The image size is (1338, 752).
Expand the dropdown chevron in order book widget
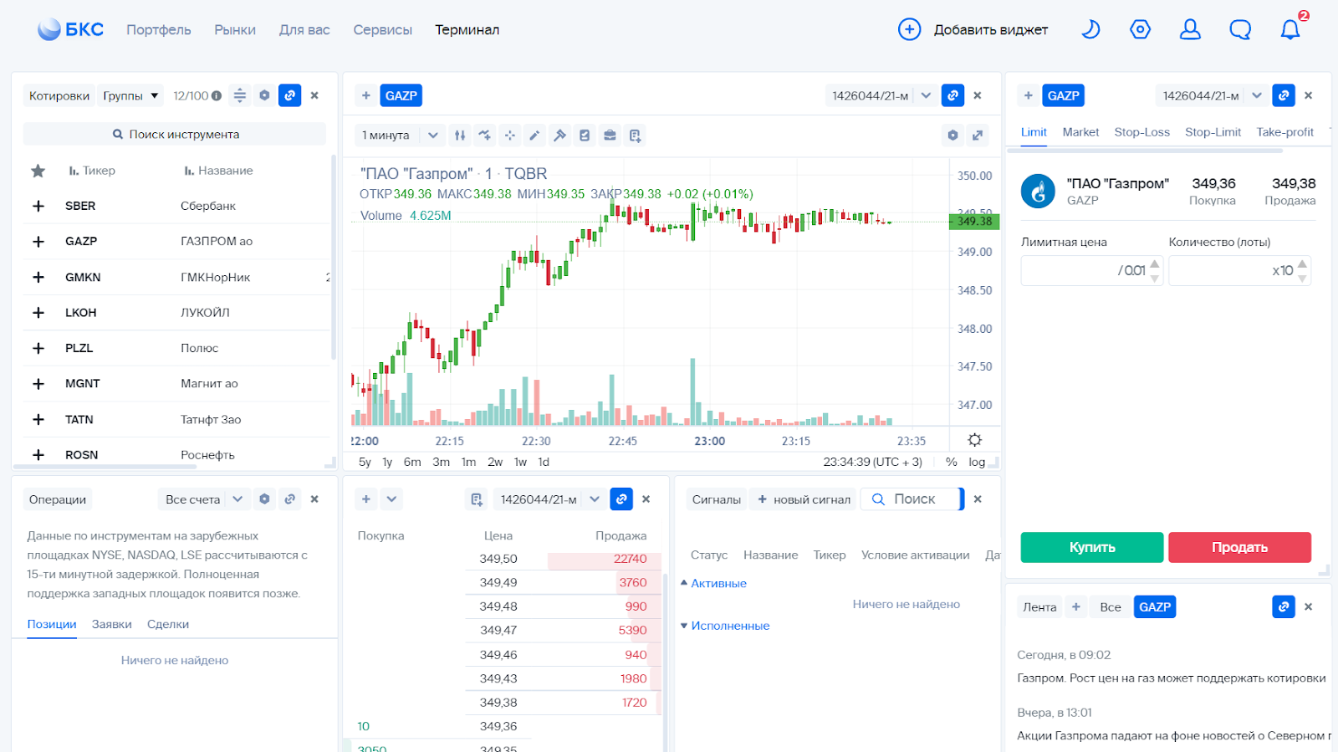point(391,499)
